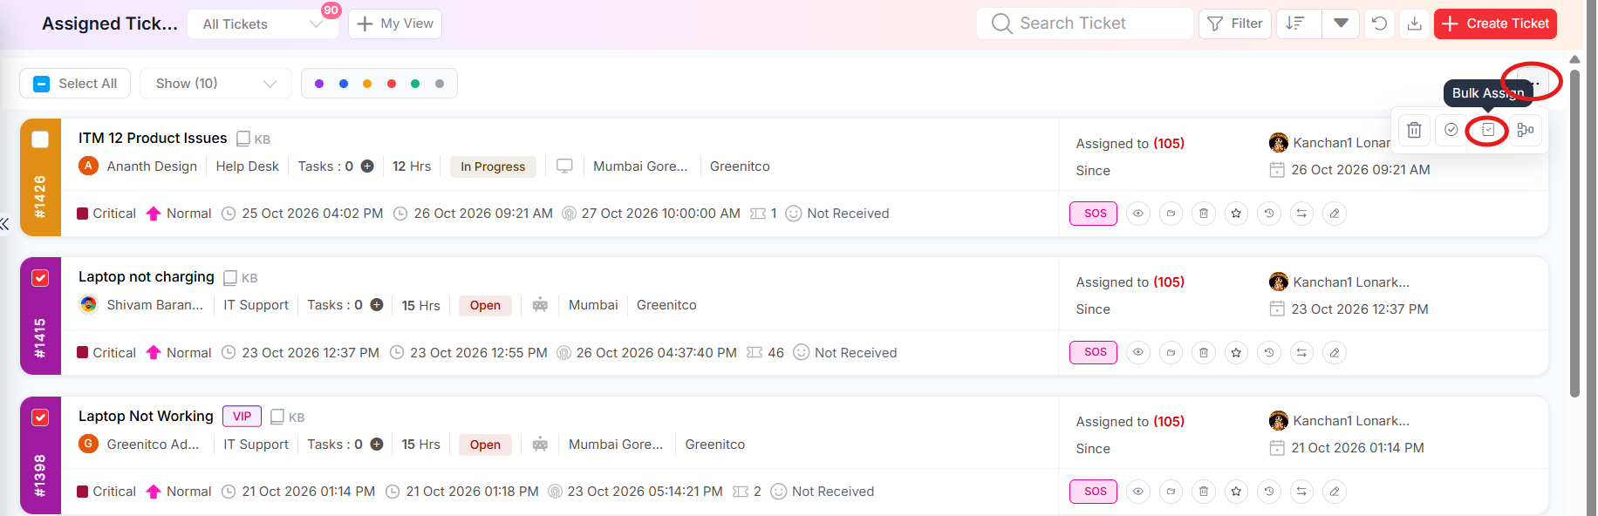The image size is (1598, 516).
Task: Delete ticket #1415 with its trash icon
Action: pos(1204,352)
